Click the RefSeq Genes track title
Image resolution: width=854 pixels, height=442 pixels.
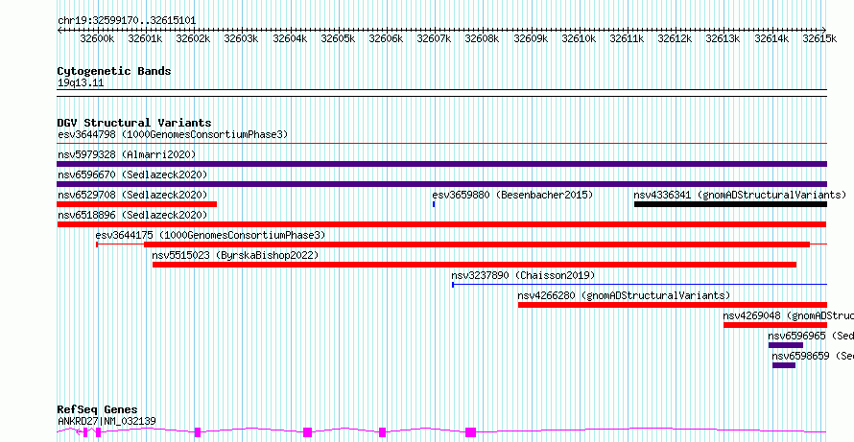click(x=98, y=410)
